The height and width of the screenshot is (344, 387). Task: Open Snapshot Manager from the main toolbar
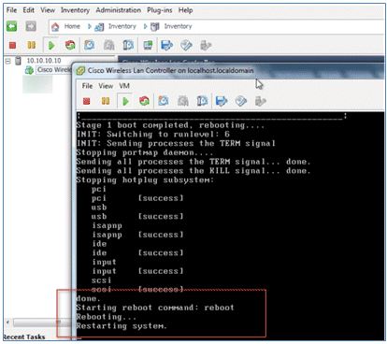[x=128, y=46]
